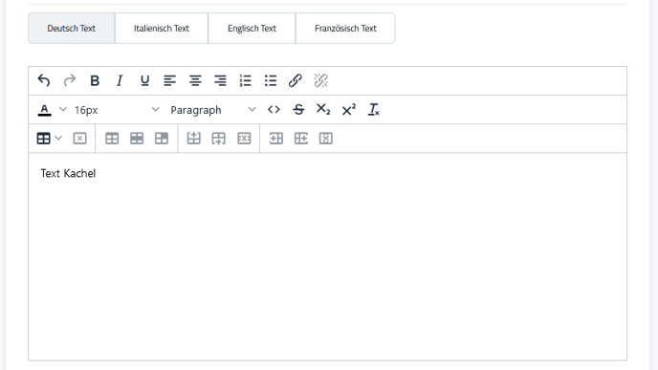Screen dimensions: 658x370
Task: Apply the text color A swatch
Action: 45,110
